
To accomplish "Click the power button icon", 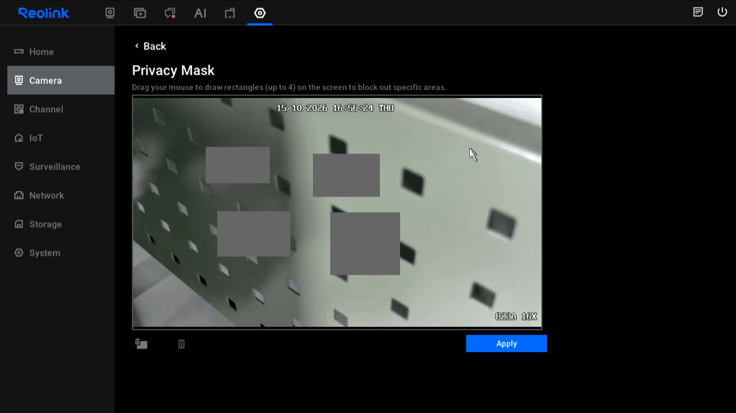I will coord(722,12).
